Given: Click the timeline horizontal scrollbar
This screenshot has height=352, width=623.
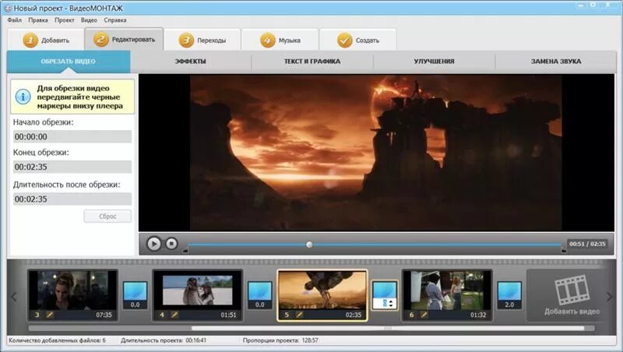Looking at the screenshot, I should (388, 328).
